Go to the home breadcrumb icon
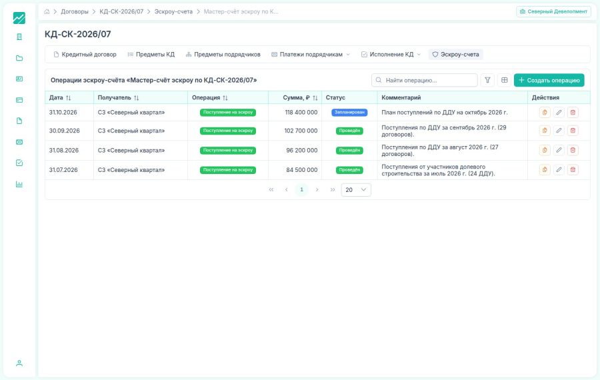 (47, 11)
